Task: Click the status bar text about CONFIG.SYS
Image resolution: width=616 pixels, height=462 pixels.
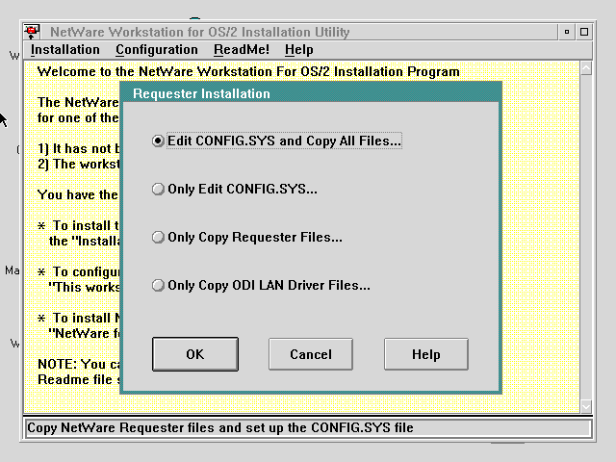Action: click(220, 427)
